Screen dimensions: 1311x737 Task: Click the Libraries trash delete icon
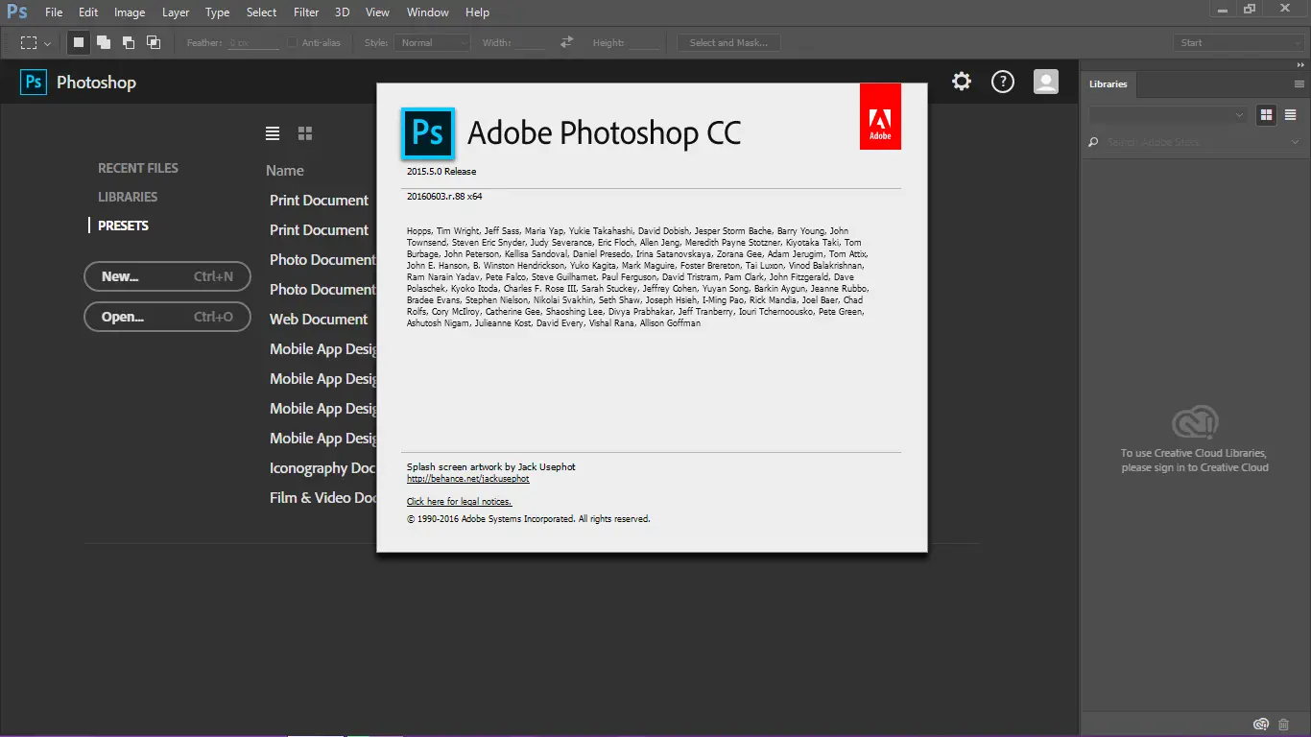(1284, 724)
